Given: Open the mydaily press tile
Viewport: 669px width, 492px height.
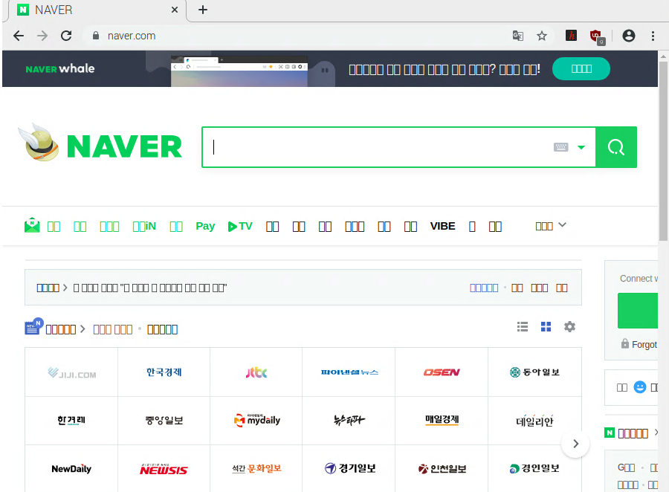Looking at the screenshot, I should [x=256, y=421].
